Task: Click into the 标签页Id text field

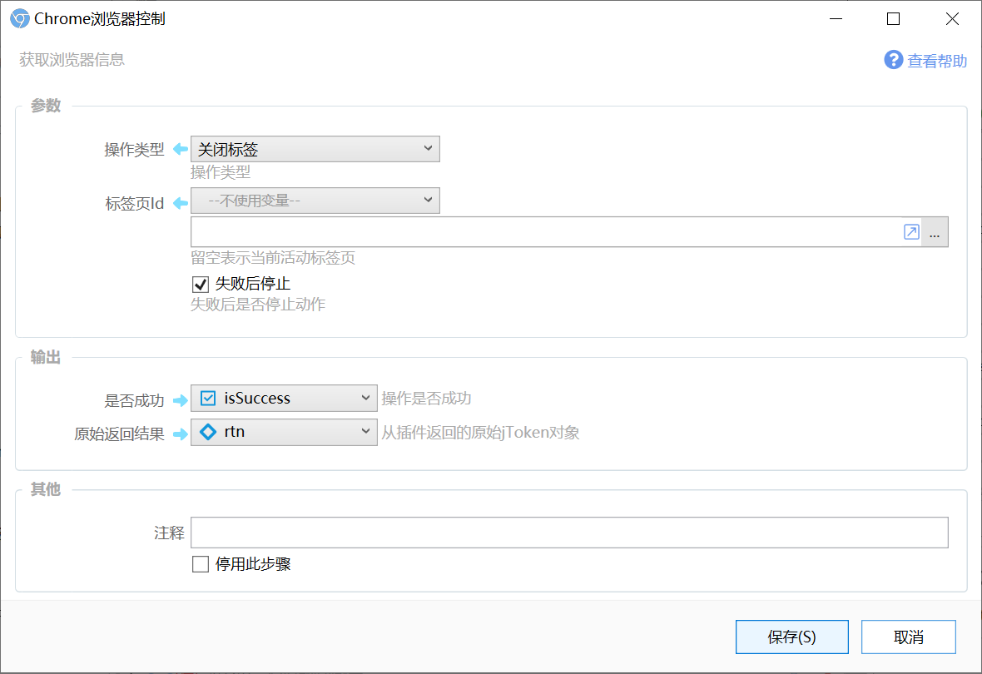Action: point(546,232)
